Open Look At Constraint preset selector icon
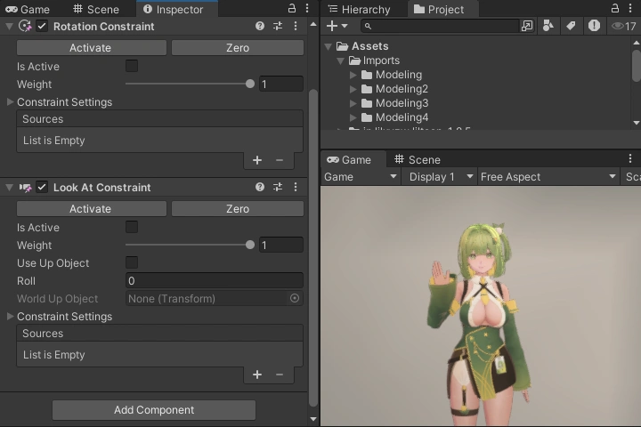The height and width of the screenshot is (427, 641). 278,187
